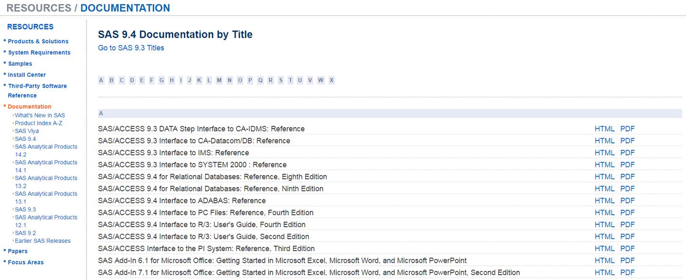Screen dimensions: 686x280
Task: Go to System Requirements in the sidebar
Action: pyautogui.click(x=39, y=52)
